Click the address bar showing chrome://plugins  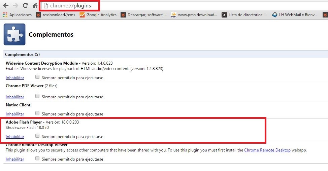184,6
